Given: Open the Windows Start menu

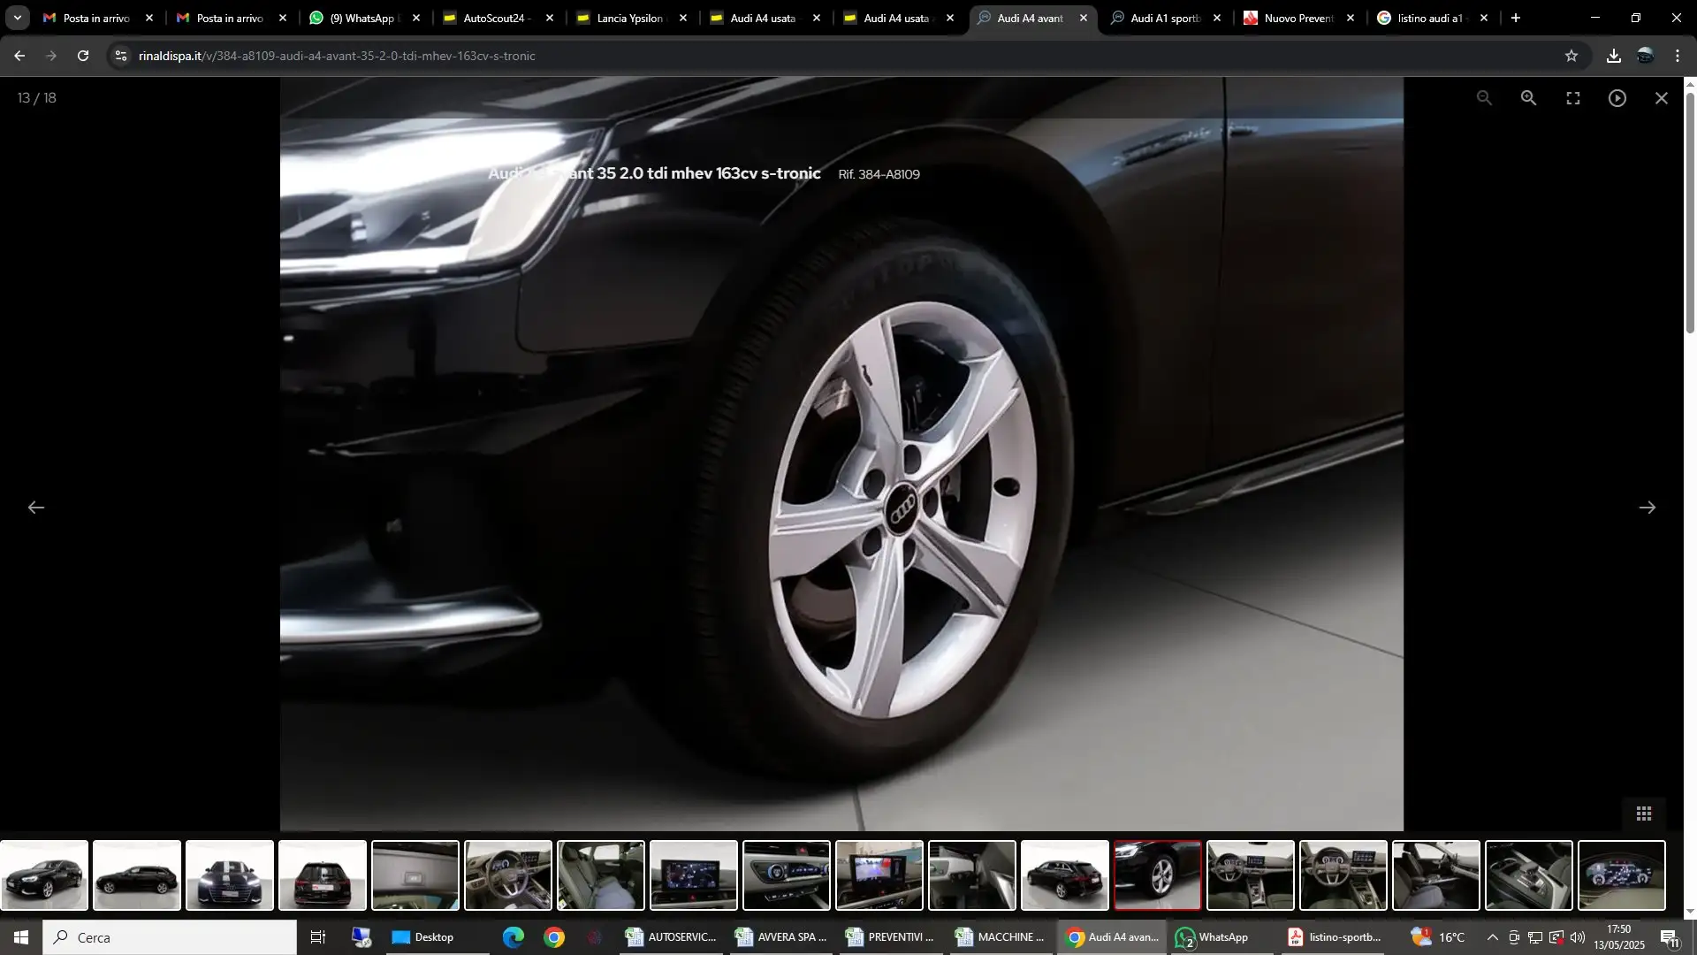Looking at the screenshot, I should 21,937.
